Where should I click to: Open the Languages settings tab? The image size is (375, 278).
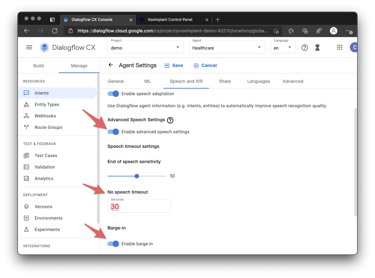(259, 81)
